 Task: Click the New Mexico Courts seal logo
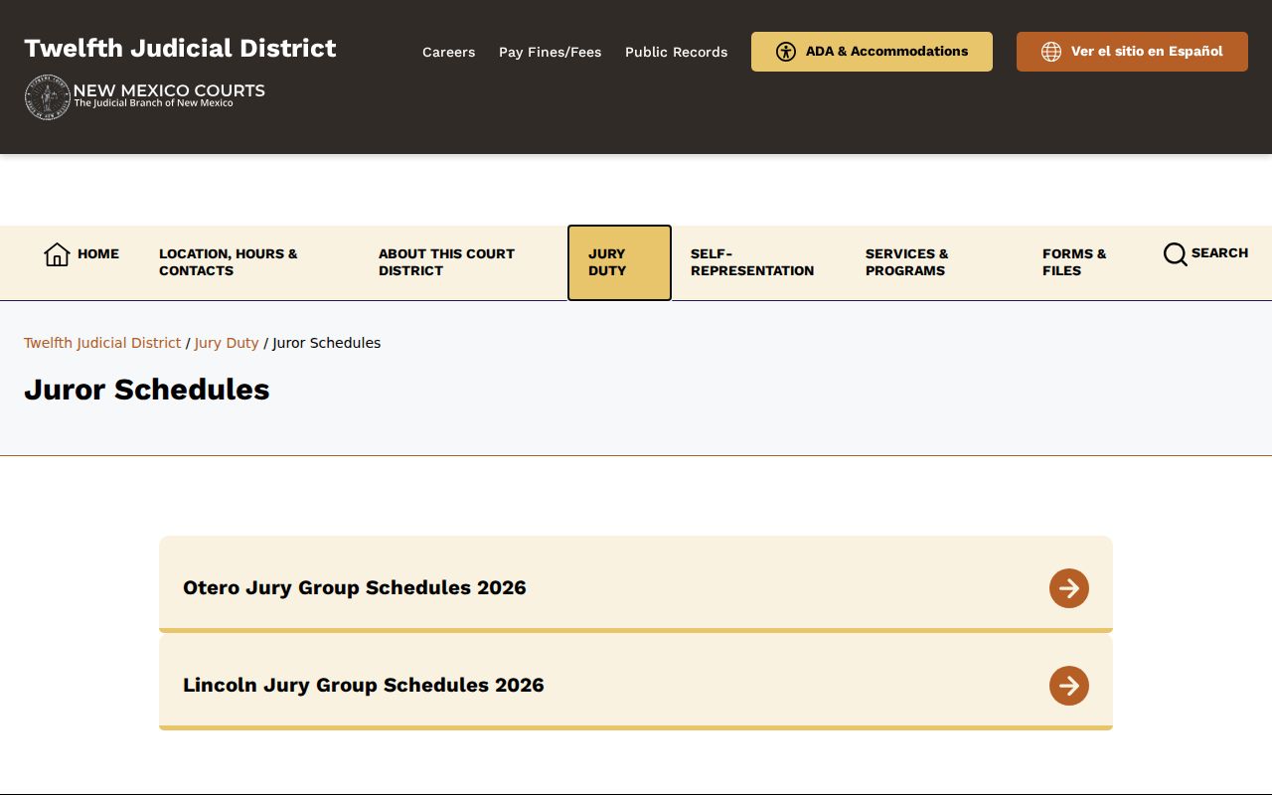point(48,97)
